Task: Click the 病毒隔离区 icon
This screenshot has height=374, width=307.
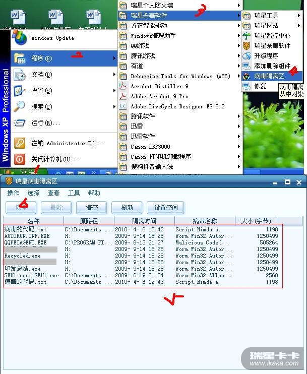Action: (x=247, y=76)
